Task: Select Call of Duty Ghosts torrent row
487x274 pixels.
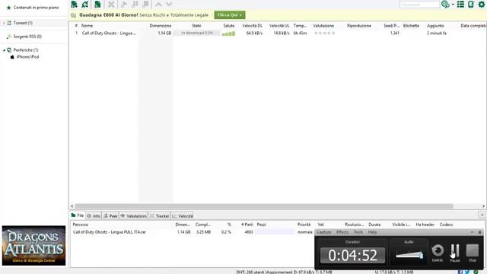Action: [278, 33]
